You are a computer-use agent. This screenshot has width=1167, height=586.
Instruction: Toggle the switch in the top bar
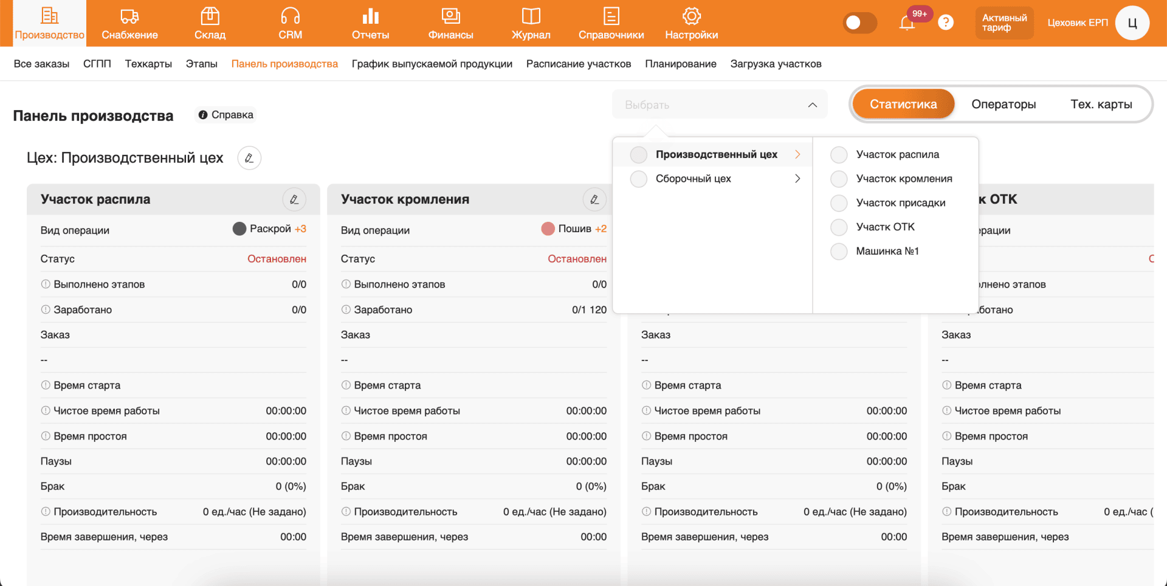click(x=859, y=22)
